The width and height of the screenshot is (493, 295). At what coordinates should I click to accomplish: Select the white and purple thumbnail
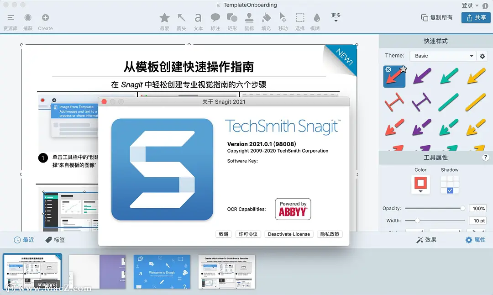[x=97, y=272]
